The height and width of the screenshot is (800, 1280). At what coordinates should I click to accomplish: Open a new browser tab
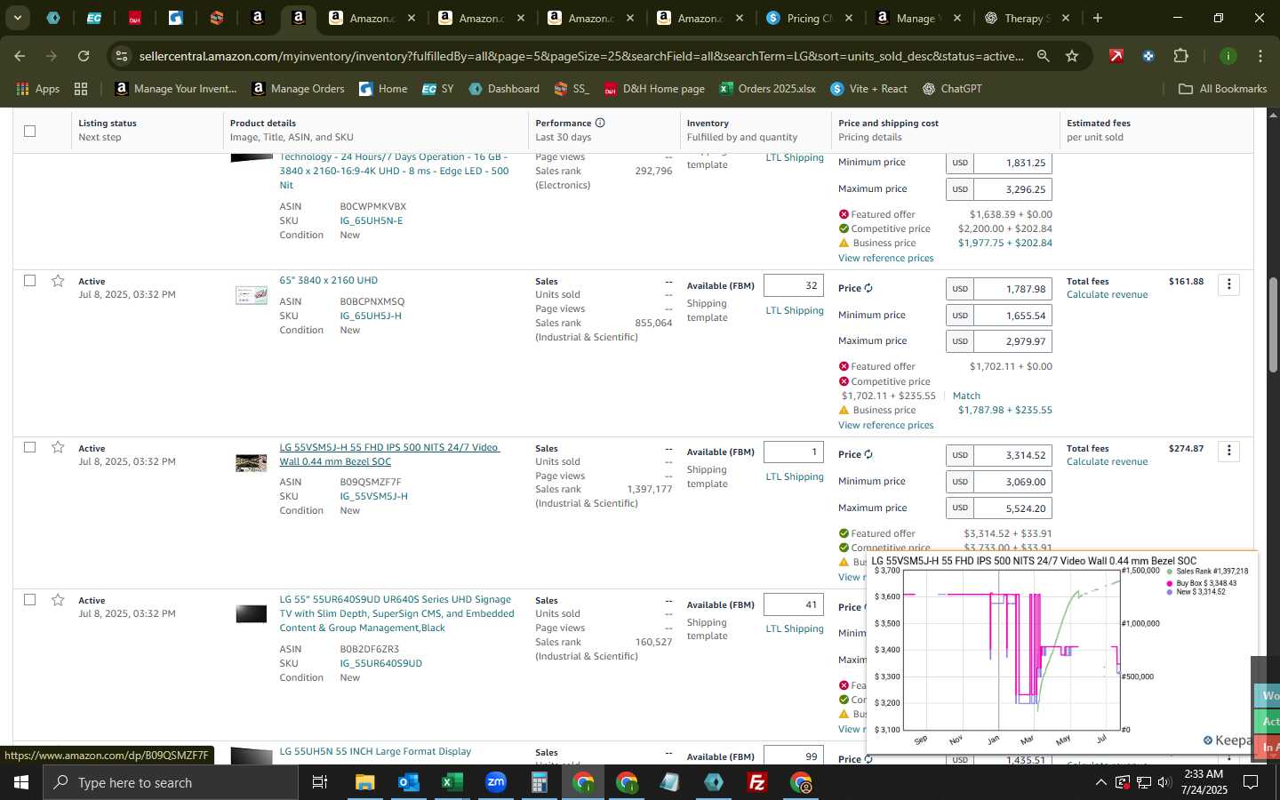pos(1098,18)
